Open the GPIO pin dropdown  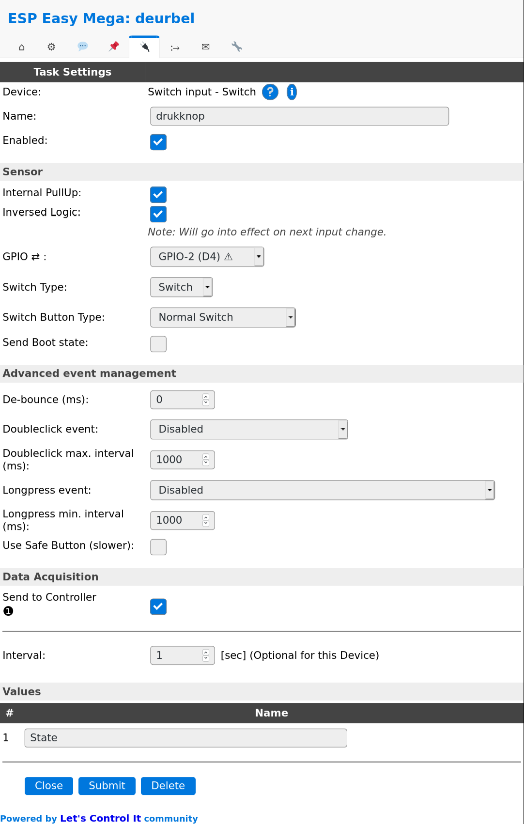coord(207,257)
